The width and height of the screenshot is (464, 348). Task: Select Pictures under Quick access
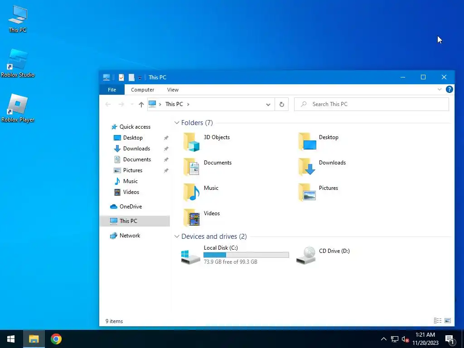coord(132,170)
